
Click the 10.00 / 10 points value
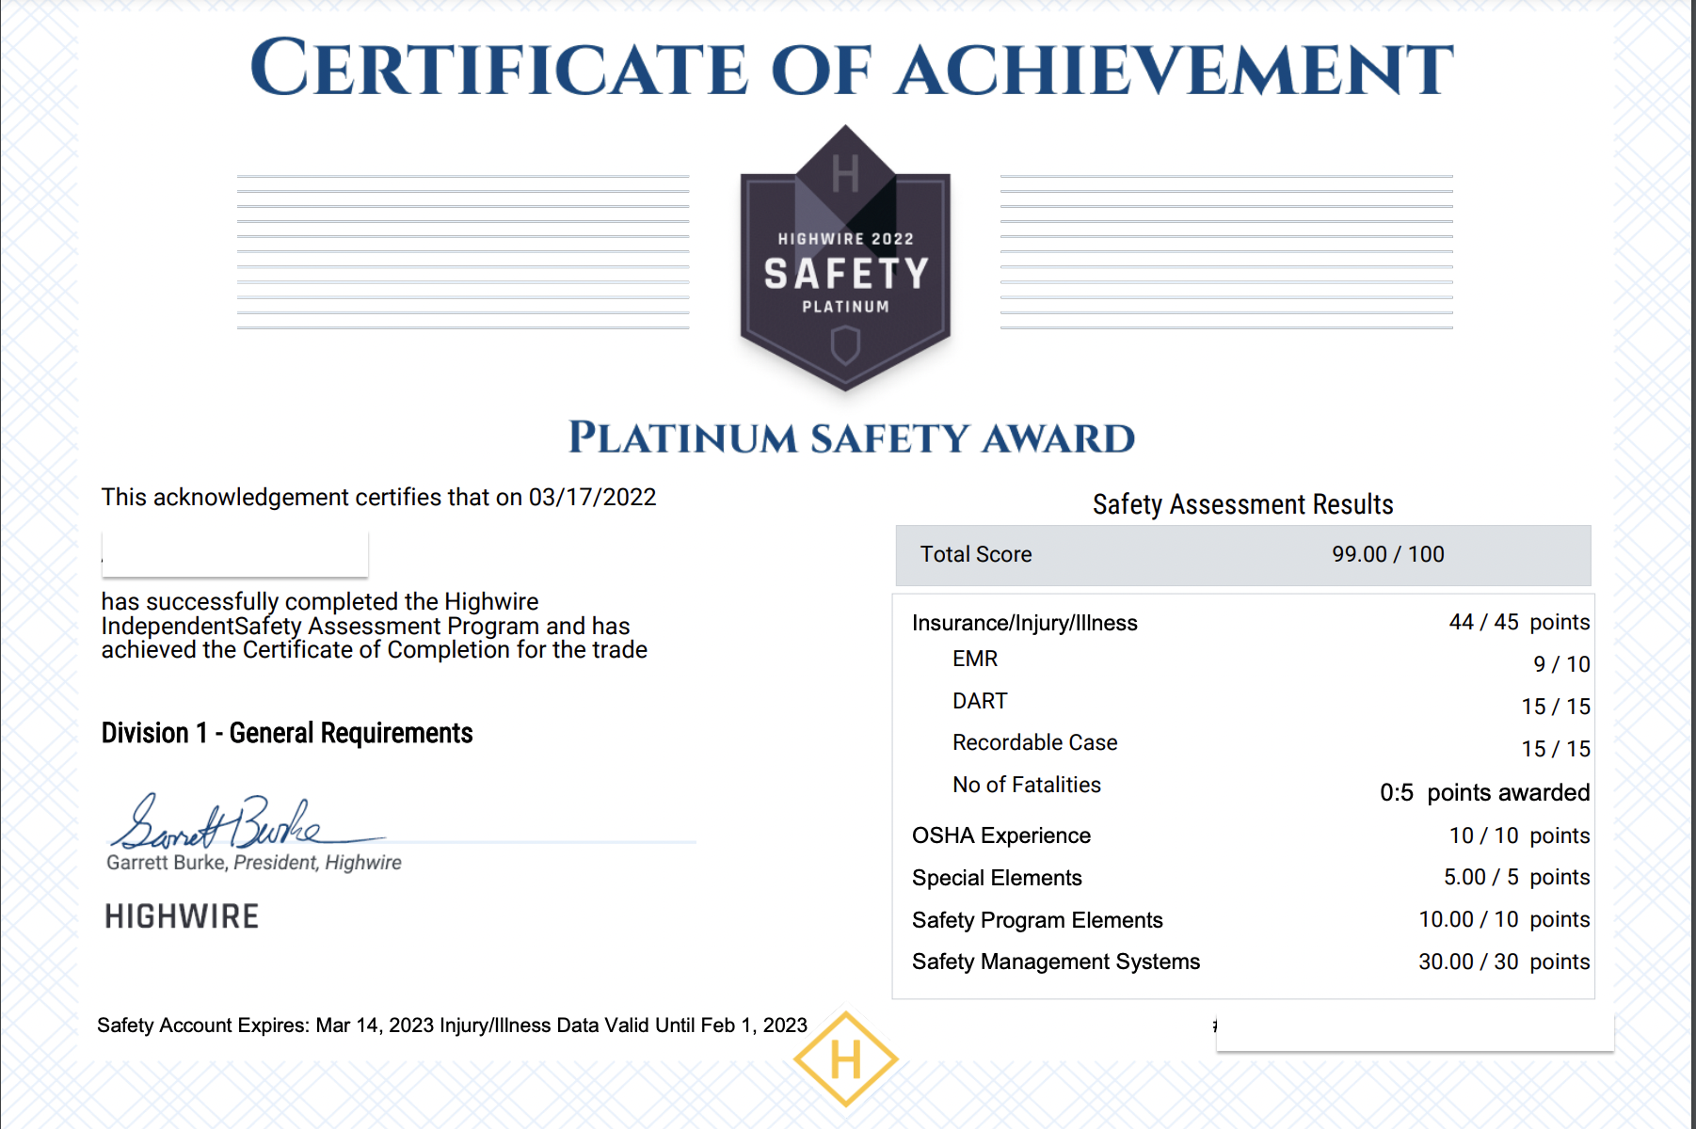1504,919
